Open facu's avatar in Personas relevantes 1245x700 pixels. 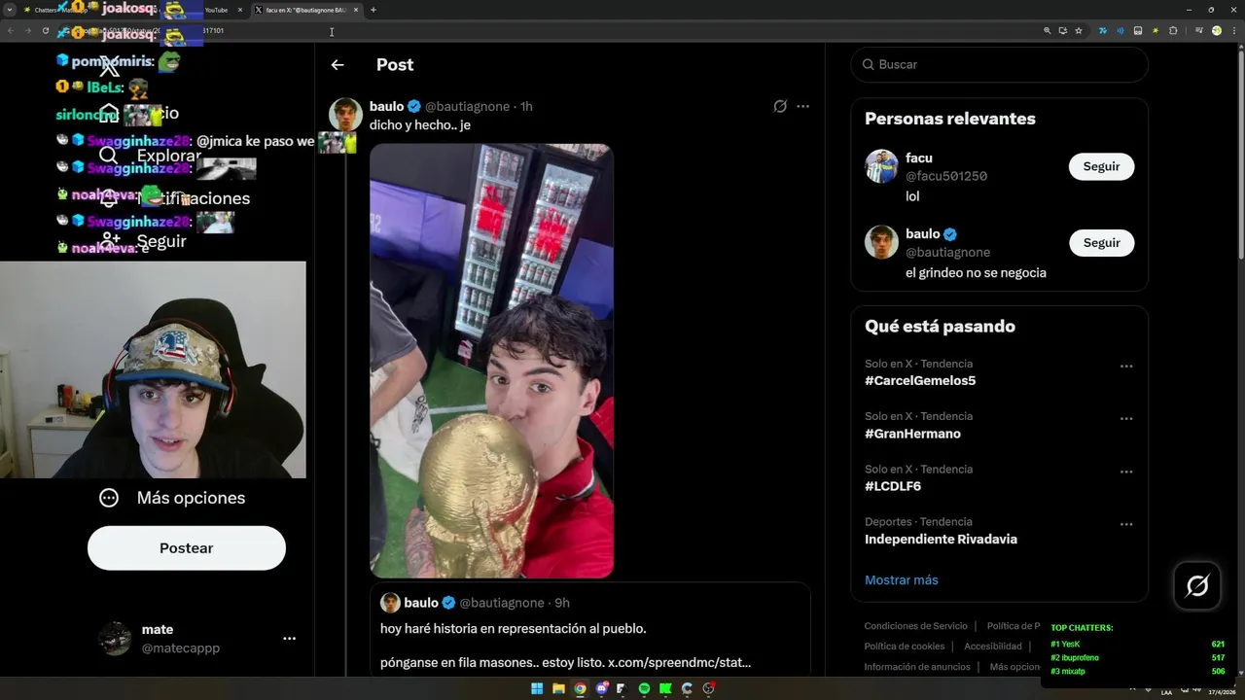[881, 166]
